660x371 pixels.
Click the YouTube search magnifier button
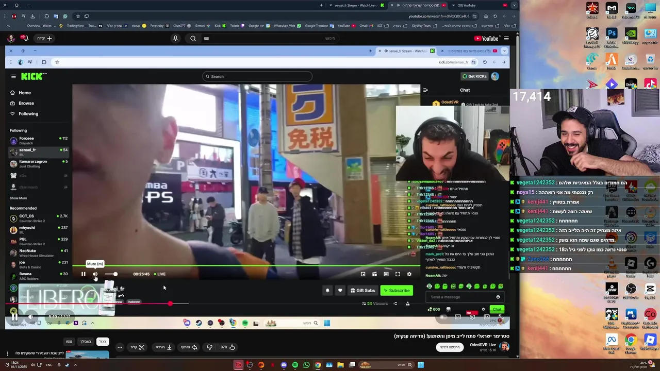(193, 38)
